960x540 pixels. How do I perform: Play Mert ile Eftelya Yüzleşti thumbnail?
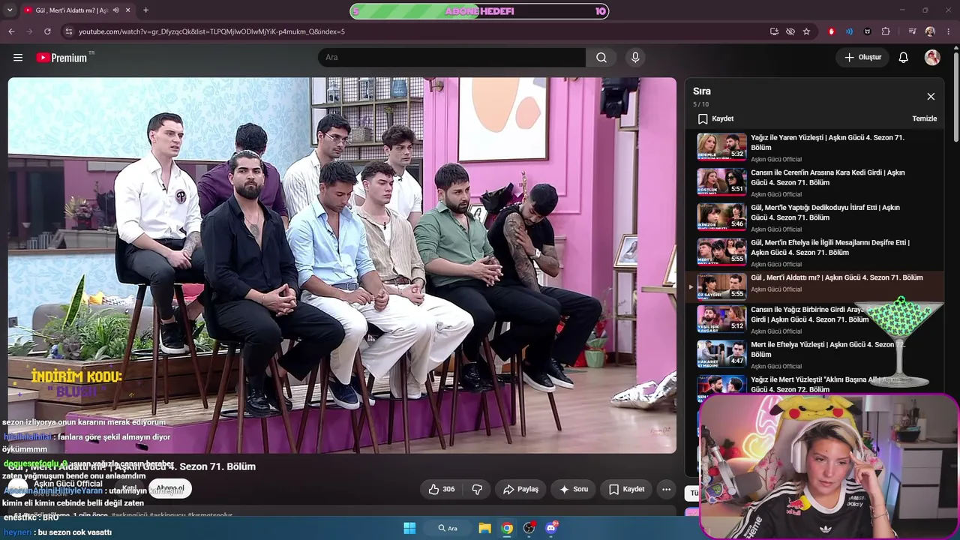(721, 354)
